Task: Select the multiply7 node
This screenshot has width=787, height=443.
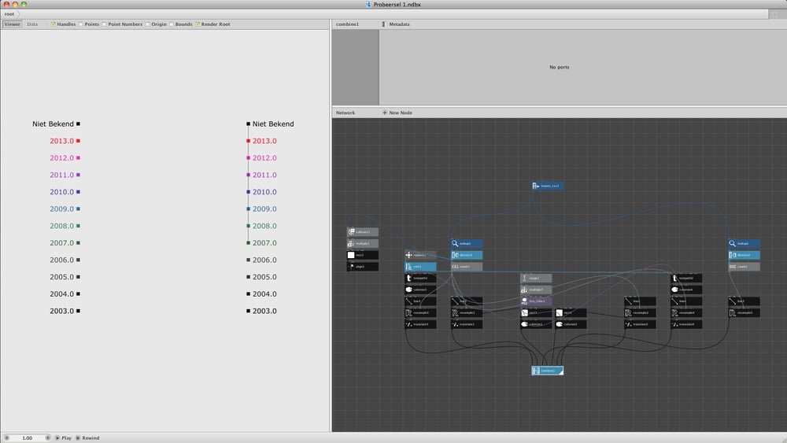Action: (x=536, y=290)
